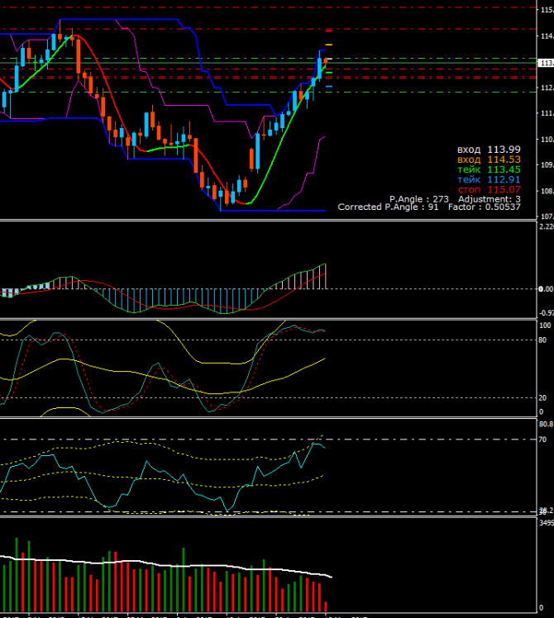554x618 pixels.
Task: Click the shortest red volume bar at right end
Action: [326, 606]
